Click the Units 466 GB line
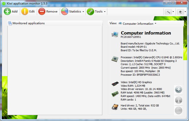The image size is (189, 121). tap(134, 109)
